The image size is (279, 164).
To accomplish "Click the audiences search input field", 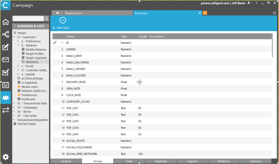I will click(x=28, y=19).
